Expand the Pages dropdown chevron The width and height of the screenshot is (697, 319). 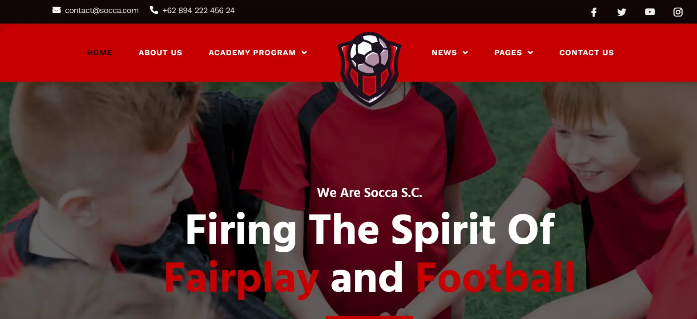(x=530, y=52)
